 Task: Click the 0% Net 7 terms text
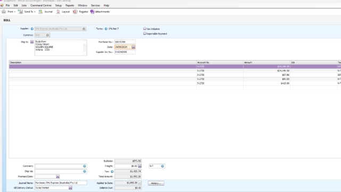113,29
